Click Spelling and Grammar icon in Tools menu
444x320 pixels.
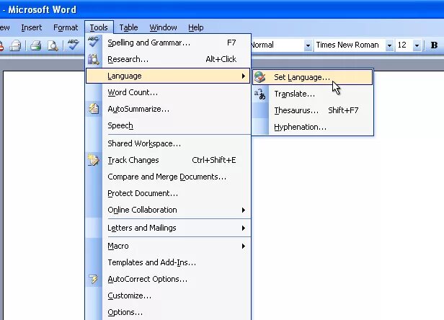(94, 43)
